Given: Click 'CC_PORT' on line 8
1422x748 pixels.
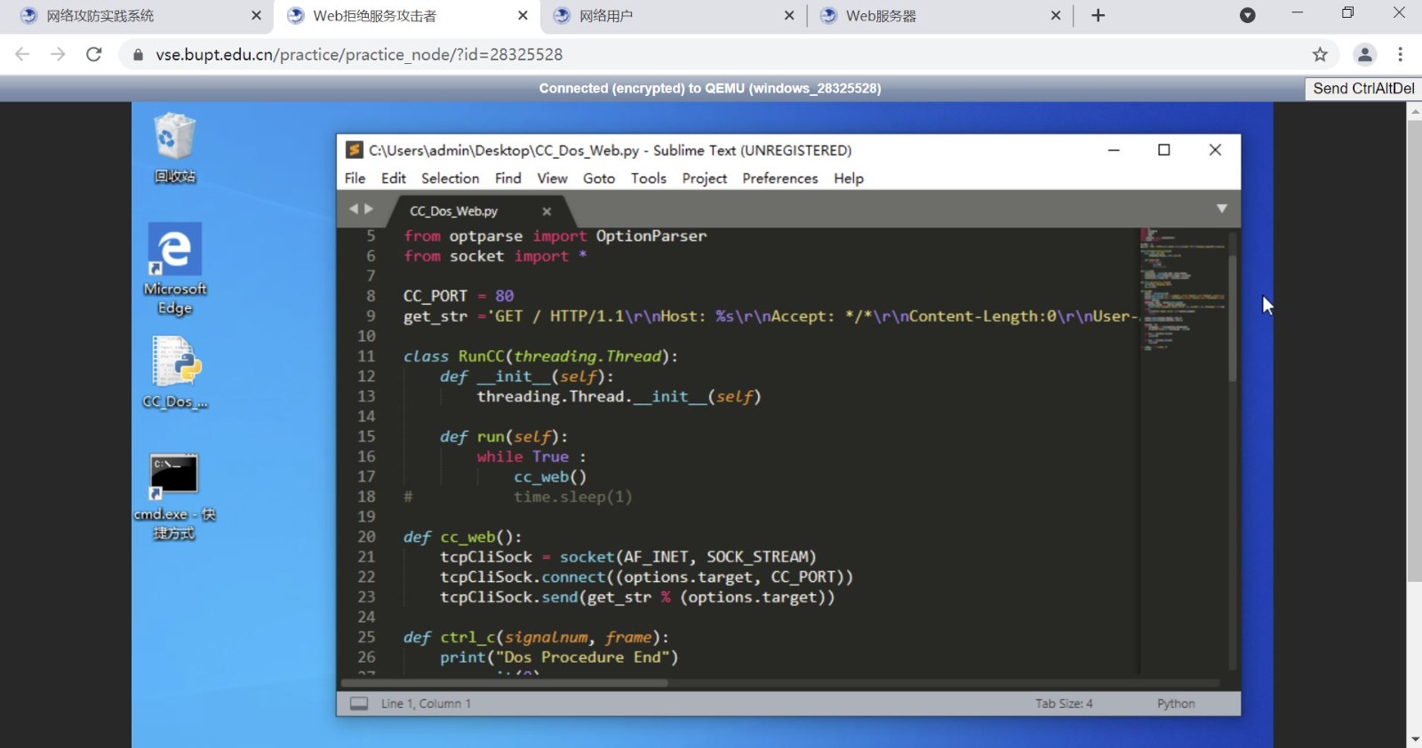Looking at the screenshot, I should [x=435, y=296].
